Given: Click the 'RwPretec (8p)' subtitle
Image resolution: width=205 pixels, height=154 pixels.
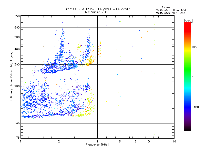Looking at the screenshot, I should (x=97, y=12).
